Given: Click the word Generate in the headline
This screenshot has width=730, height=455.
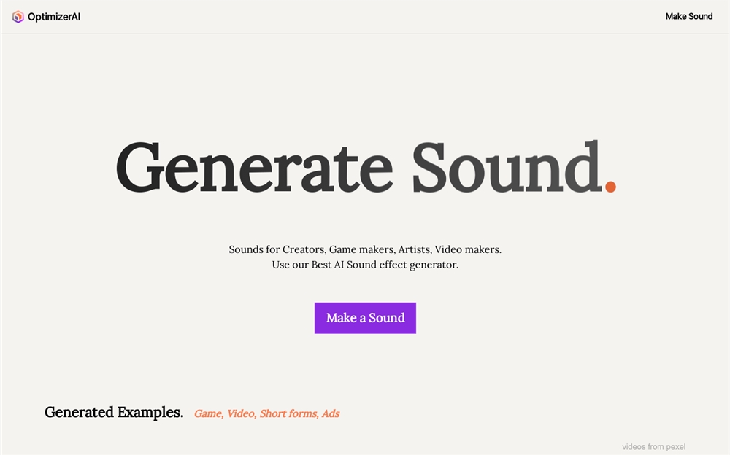Looking at the screenshot, I should point(254,168).
